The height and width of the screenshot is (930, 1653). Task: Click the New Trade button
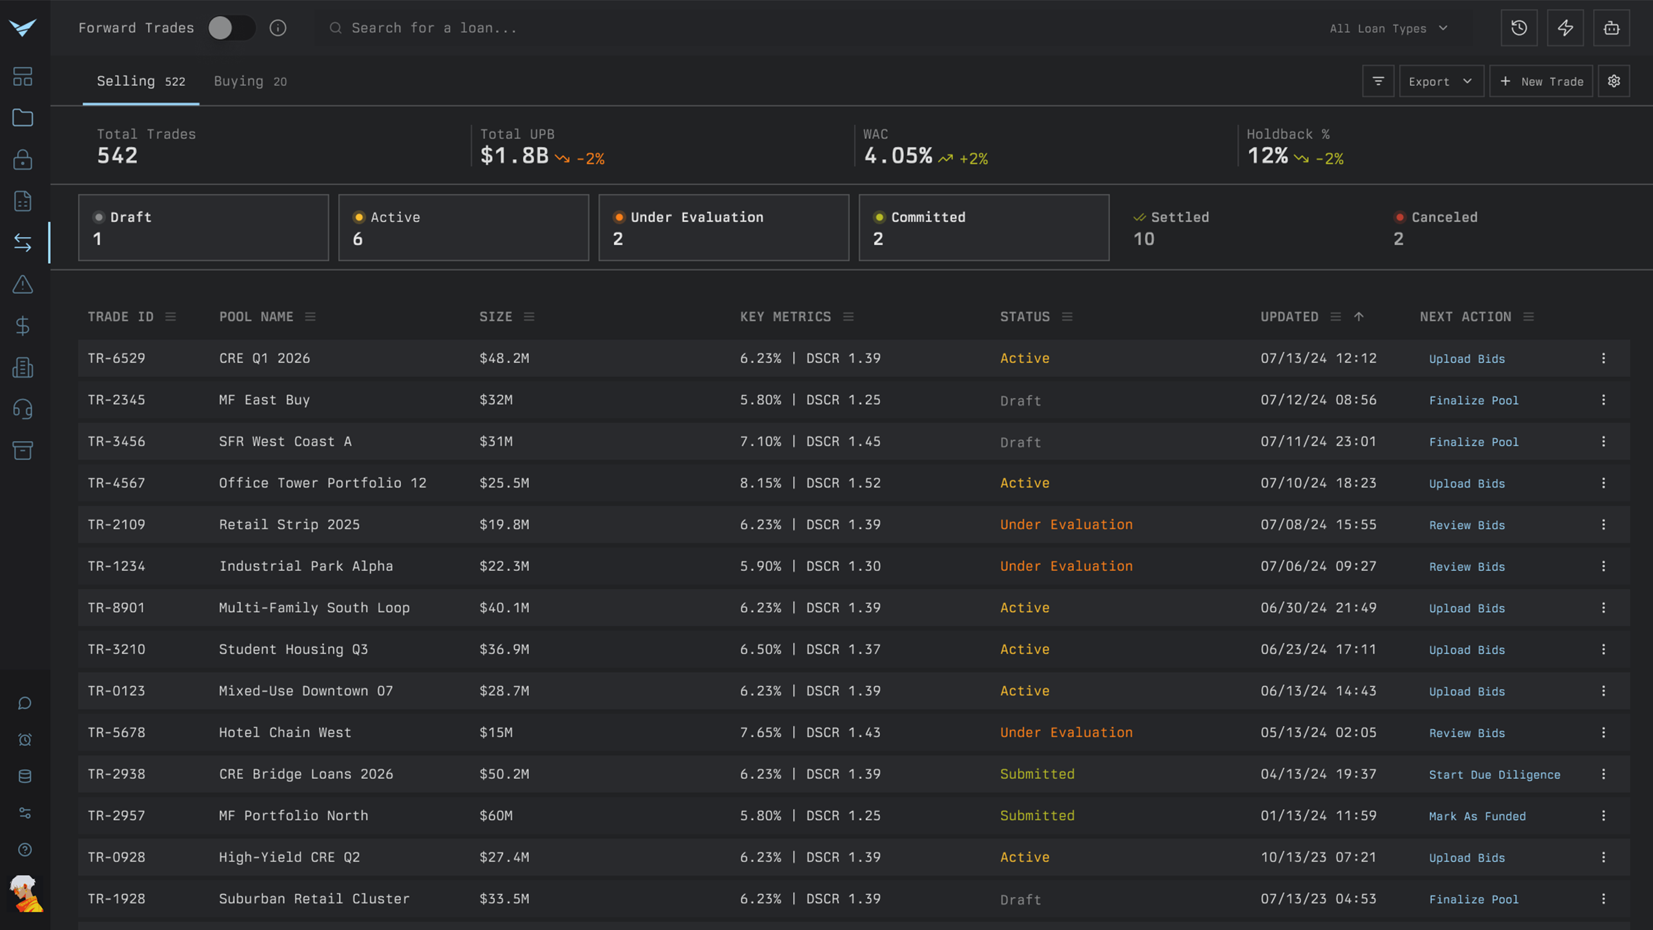1541,81
